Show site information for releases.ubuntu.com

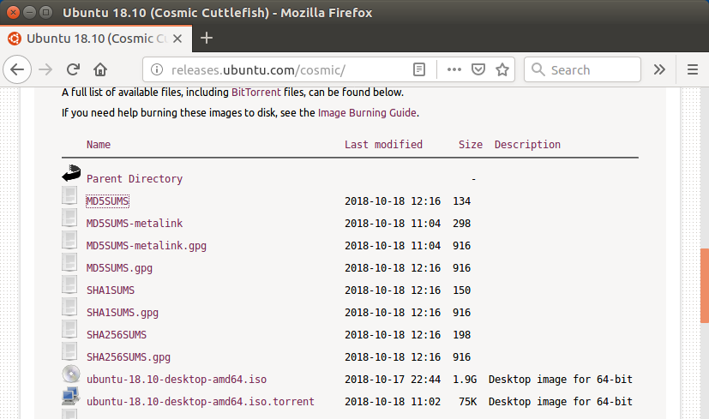point(156,69)
